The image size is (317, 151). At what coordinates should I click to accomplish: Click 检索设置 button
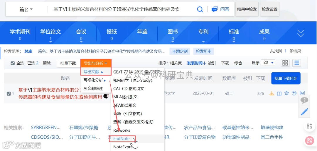pos(269,9)
